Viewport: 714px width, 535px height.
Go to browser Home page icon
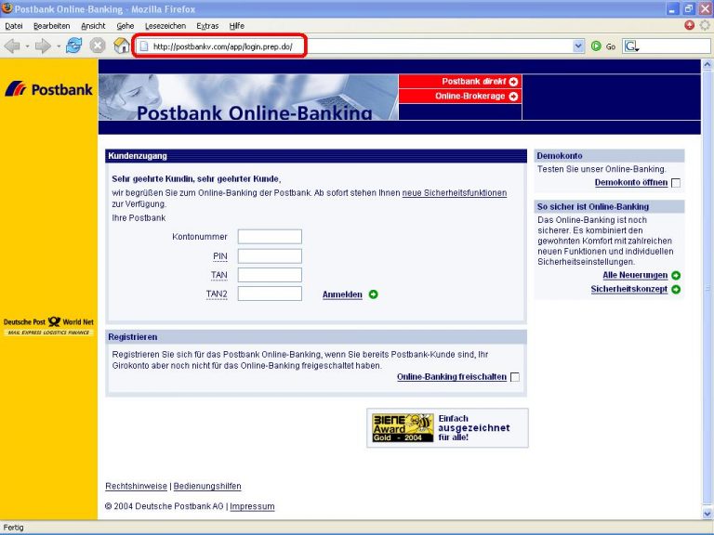121,46
